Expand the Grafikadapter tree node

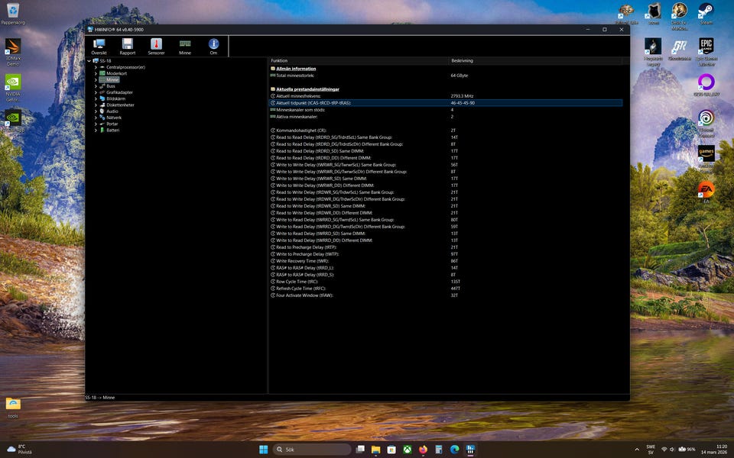96,92
